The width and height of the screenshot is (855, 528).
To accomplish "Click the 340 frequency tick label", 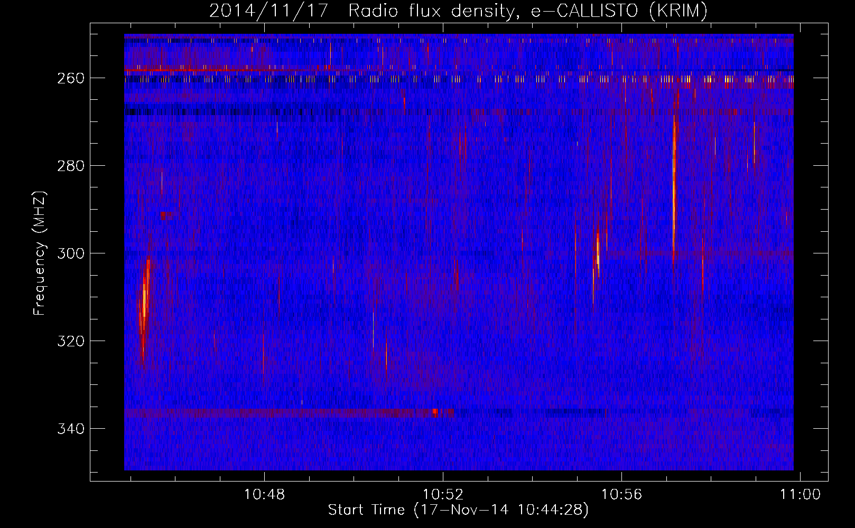I will click(70, 428).
